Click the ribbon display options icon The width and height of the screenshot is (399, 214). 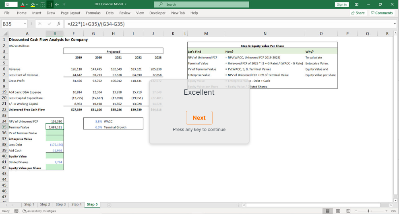click(356, 4)
